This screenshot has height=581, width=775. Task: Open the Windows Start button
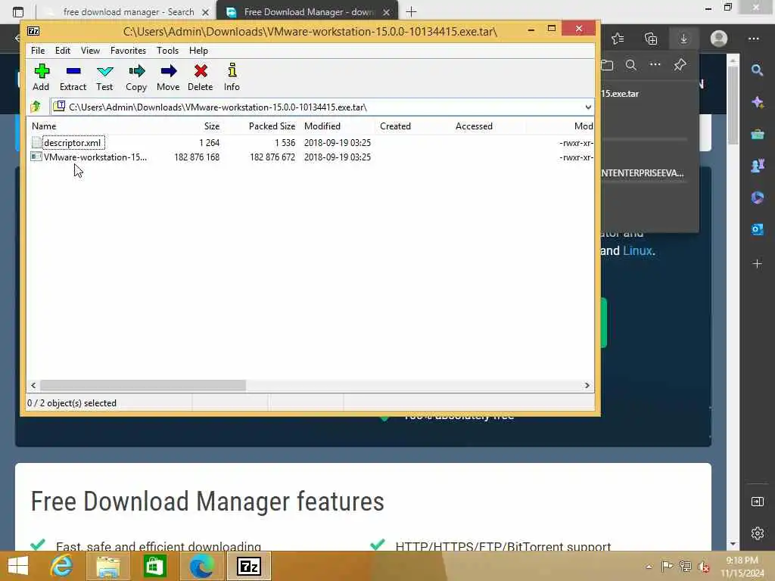click(18, 566)
